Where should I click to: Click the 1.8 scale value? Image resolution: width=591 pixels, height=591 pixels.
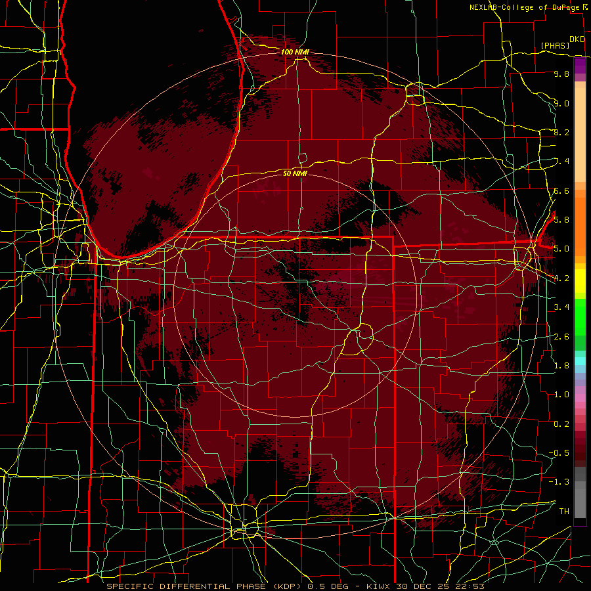(561, 366)
